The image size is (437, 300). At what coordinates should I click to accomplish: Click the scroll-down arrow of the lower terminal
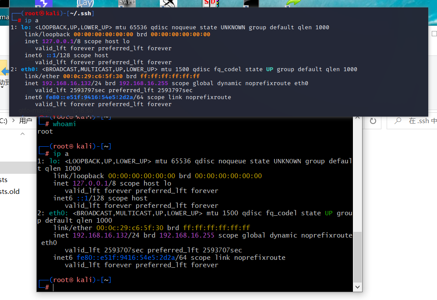[x=357, y=287]
